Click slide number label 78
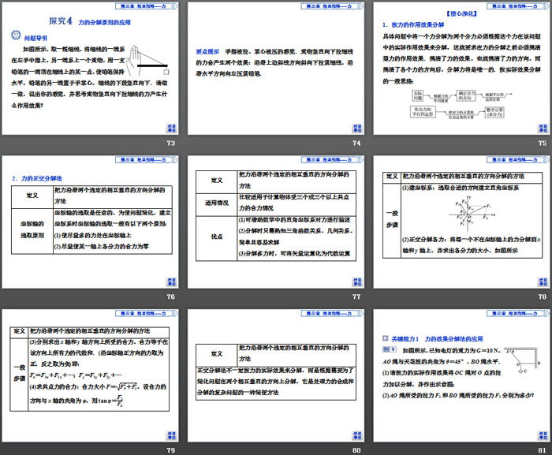The height and width of the screenshot is (455, 552). point(543,296)
